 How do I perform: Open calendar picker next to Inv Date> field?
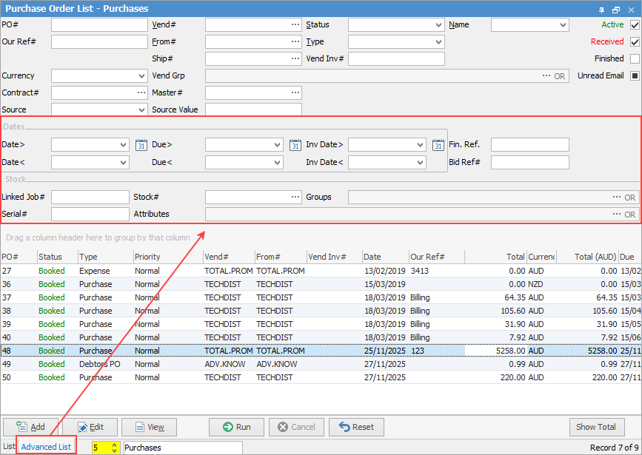(x=438, y=145)
